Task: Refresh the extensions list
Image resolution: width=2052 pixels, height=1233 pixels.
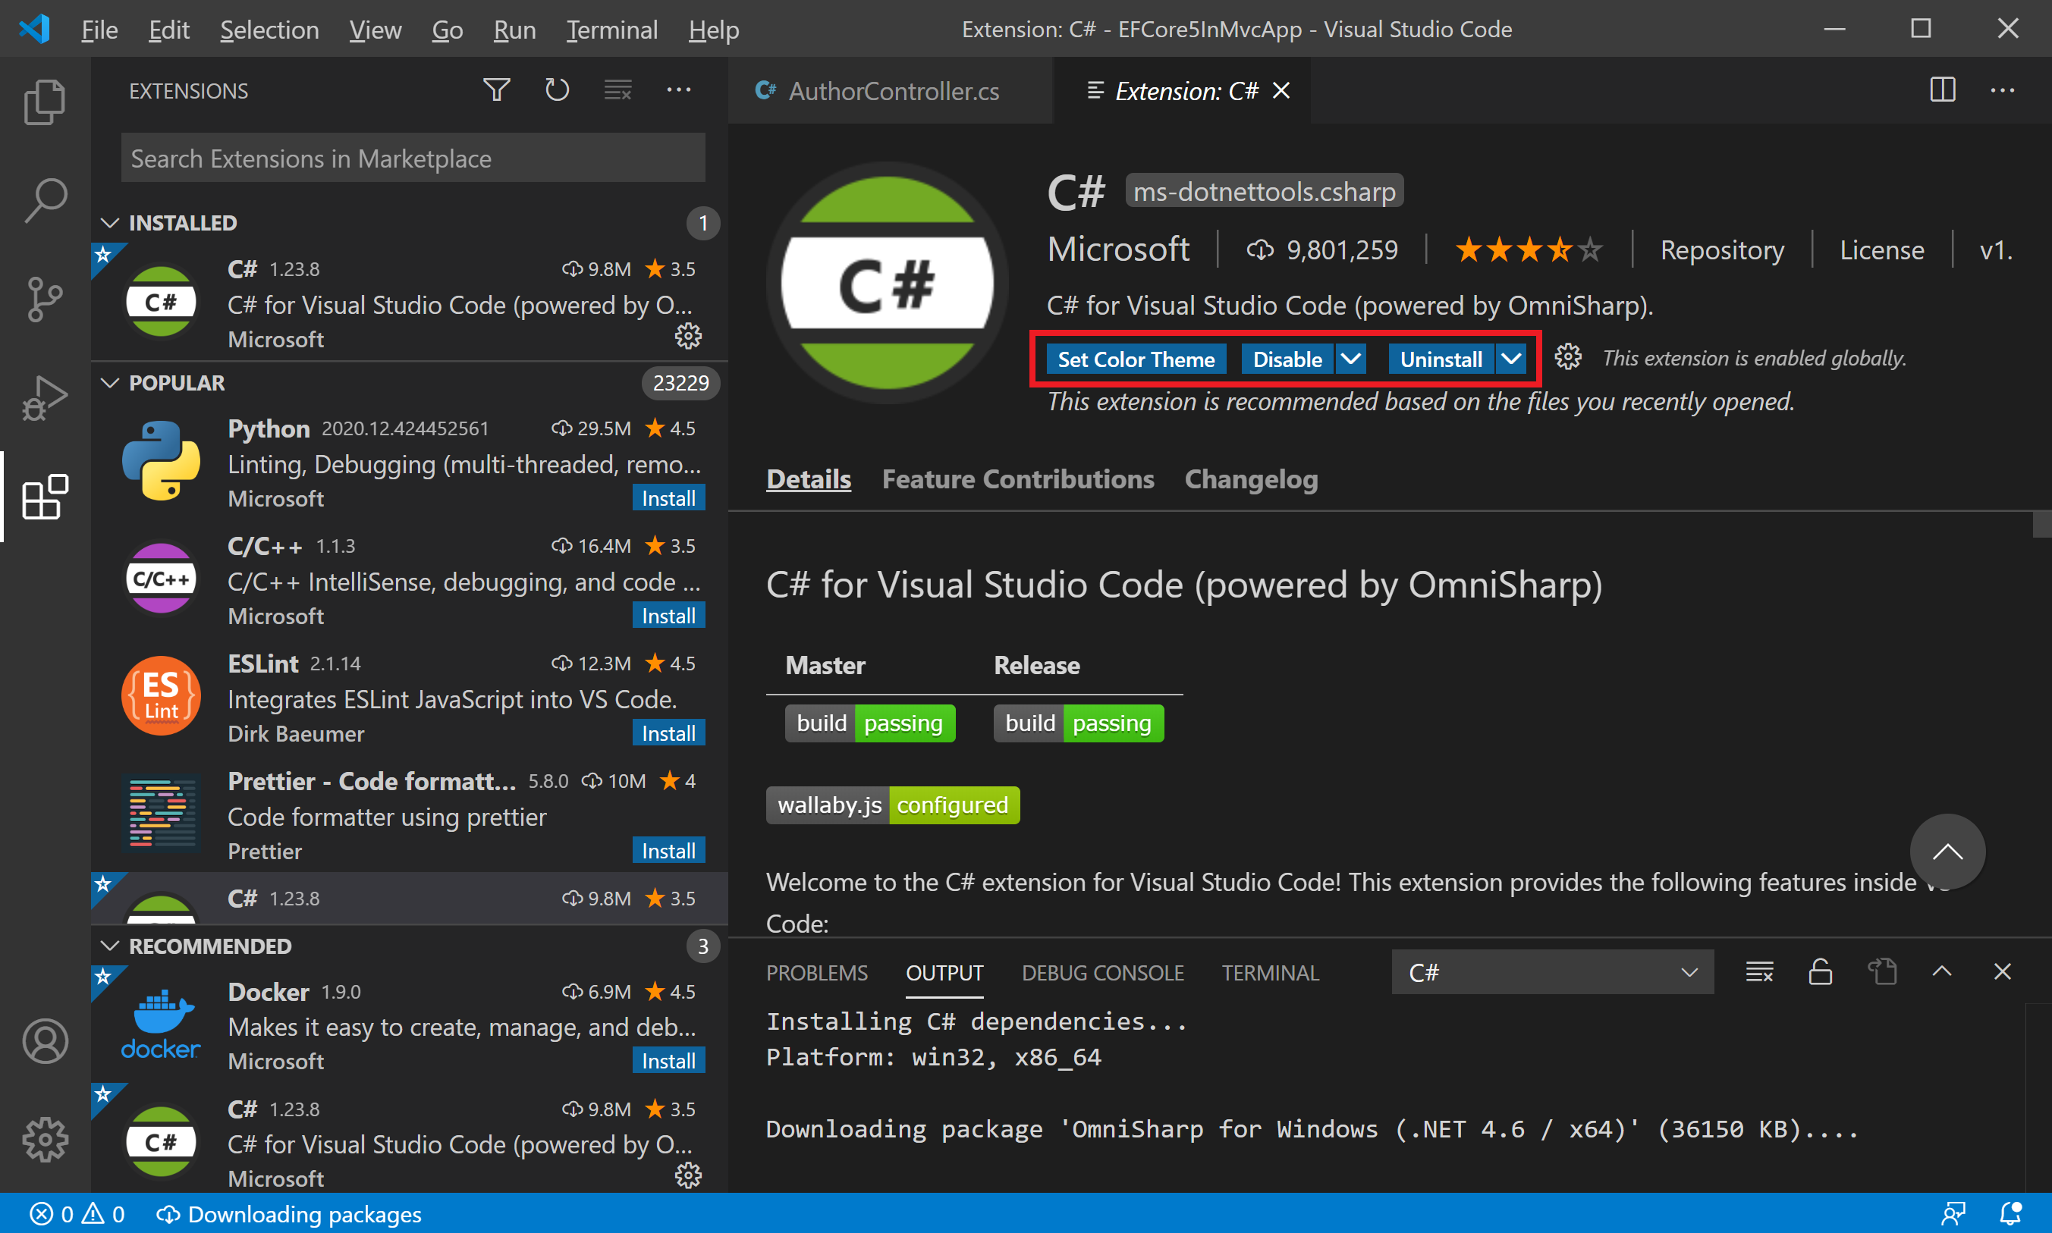Action: (557, 89)
